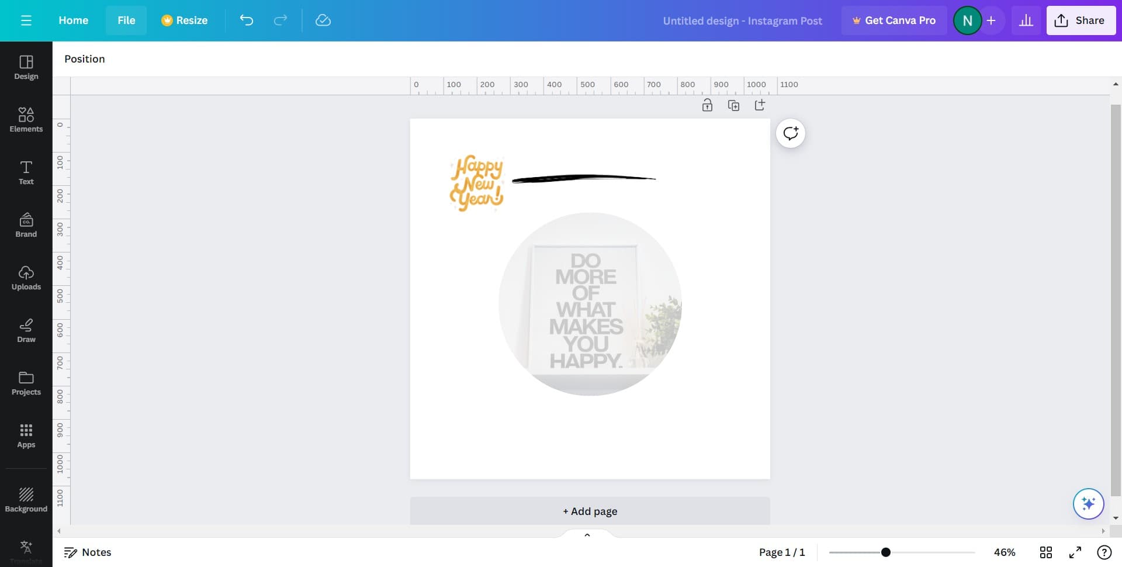Open the Brand panel
The width and height of the screenshot is (1122, 567).
pyautogui.click(x=26, y=225)
